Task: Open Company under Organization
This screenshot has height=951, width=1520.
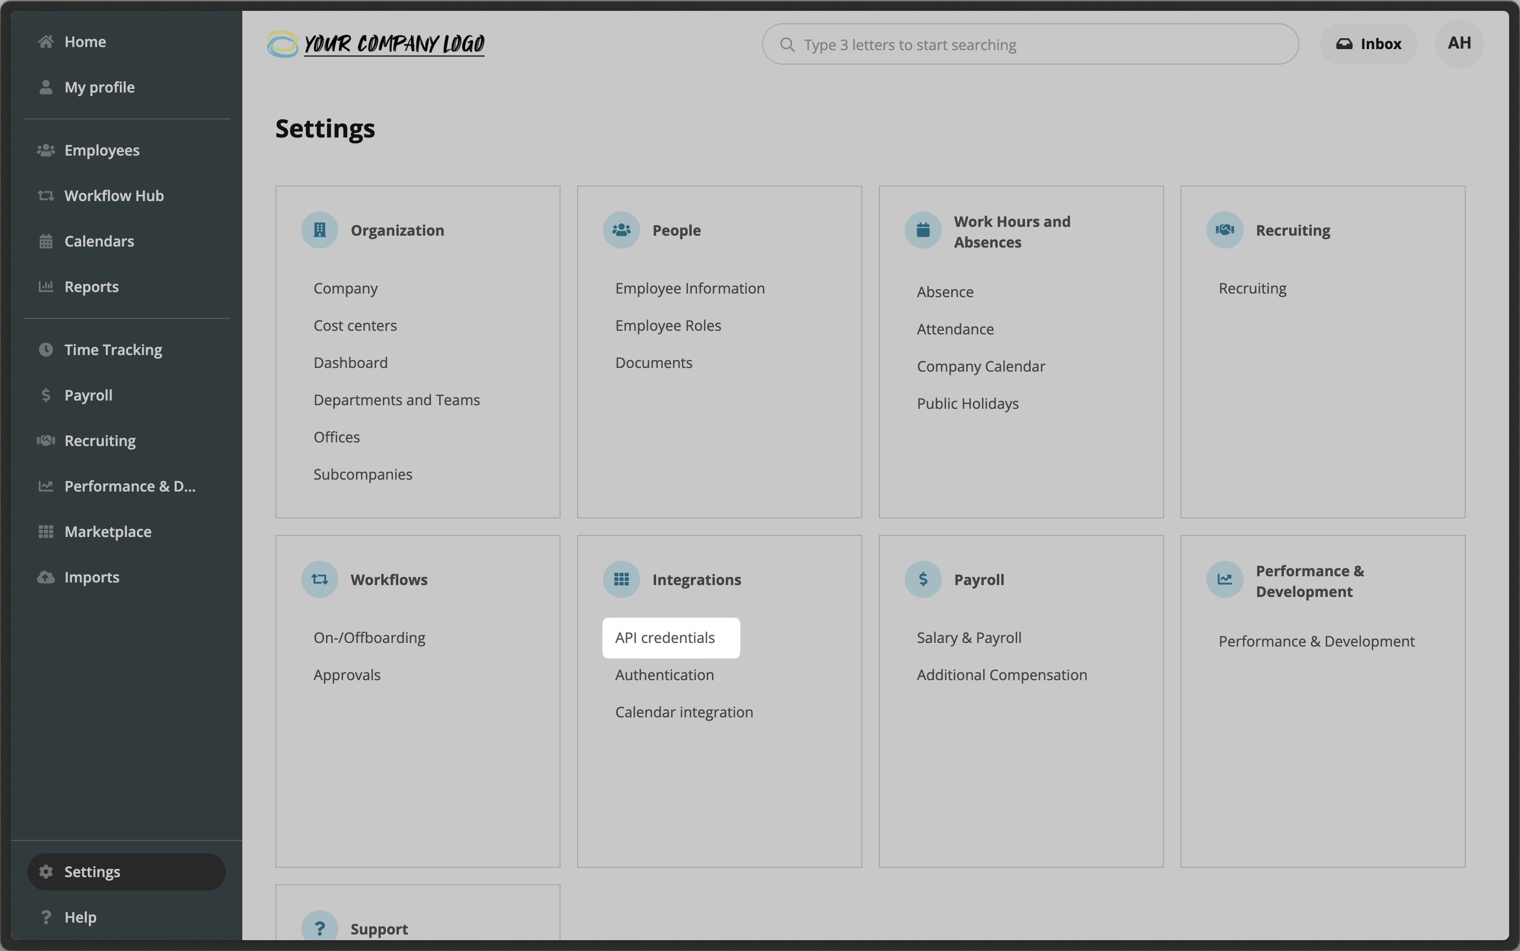Action: tap(345, 289)
